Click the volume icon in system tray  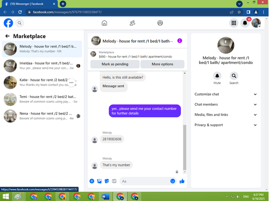pos(238,197)
